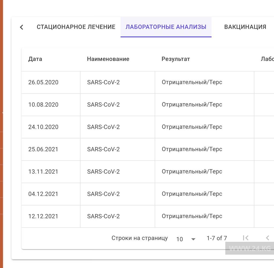274x268 pixels.
Task: Click the 1-7 of 7 pagination label
Action: click(217, 238)
